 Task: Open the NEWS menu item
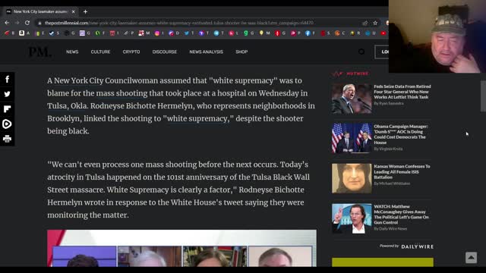pyautogui.click(x=72, y=52)
